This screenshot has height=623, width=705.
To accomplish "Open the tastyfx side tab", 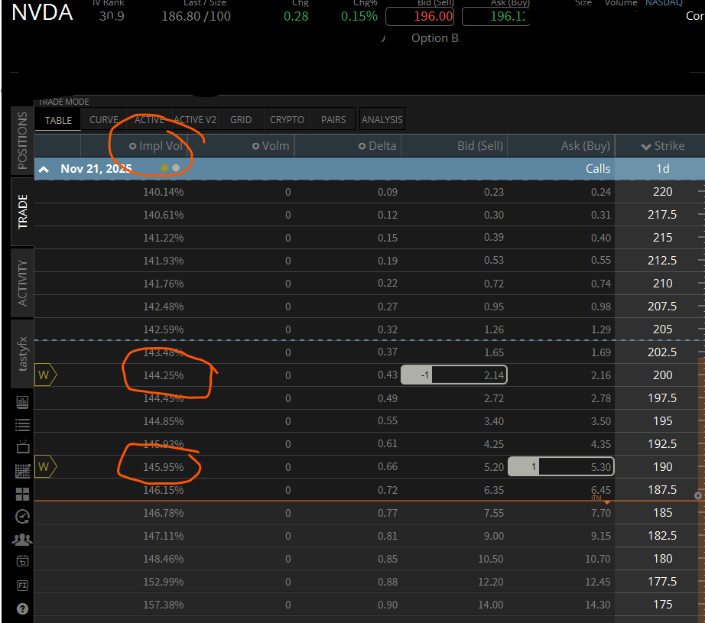I will point(22,353).
